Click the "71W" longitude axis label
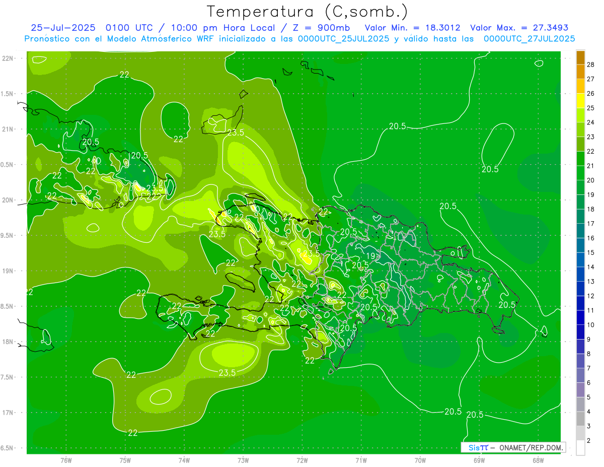 [x=361, y=460]
